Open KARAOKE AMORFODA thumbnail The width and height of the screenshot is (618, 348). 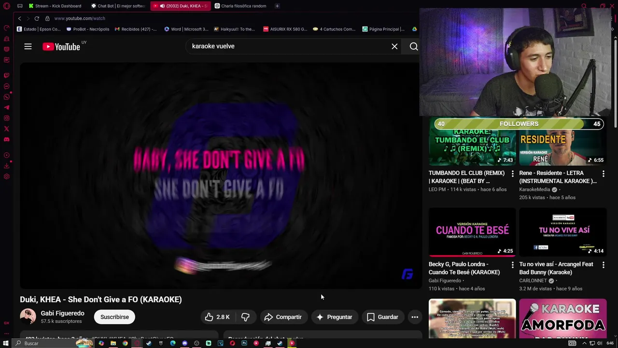(x=563, y=319)
